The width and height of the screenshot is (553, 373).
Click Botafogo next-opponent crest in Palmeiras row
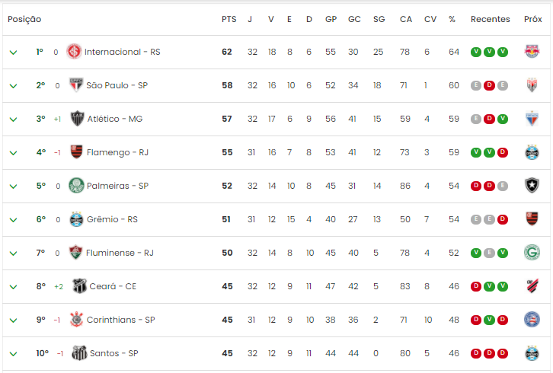pyautogui.click(x=532, y=186)
